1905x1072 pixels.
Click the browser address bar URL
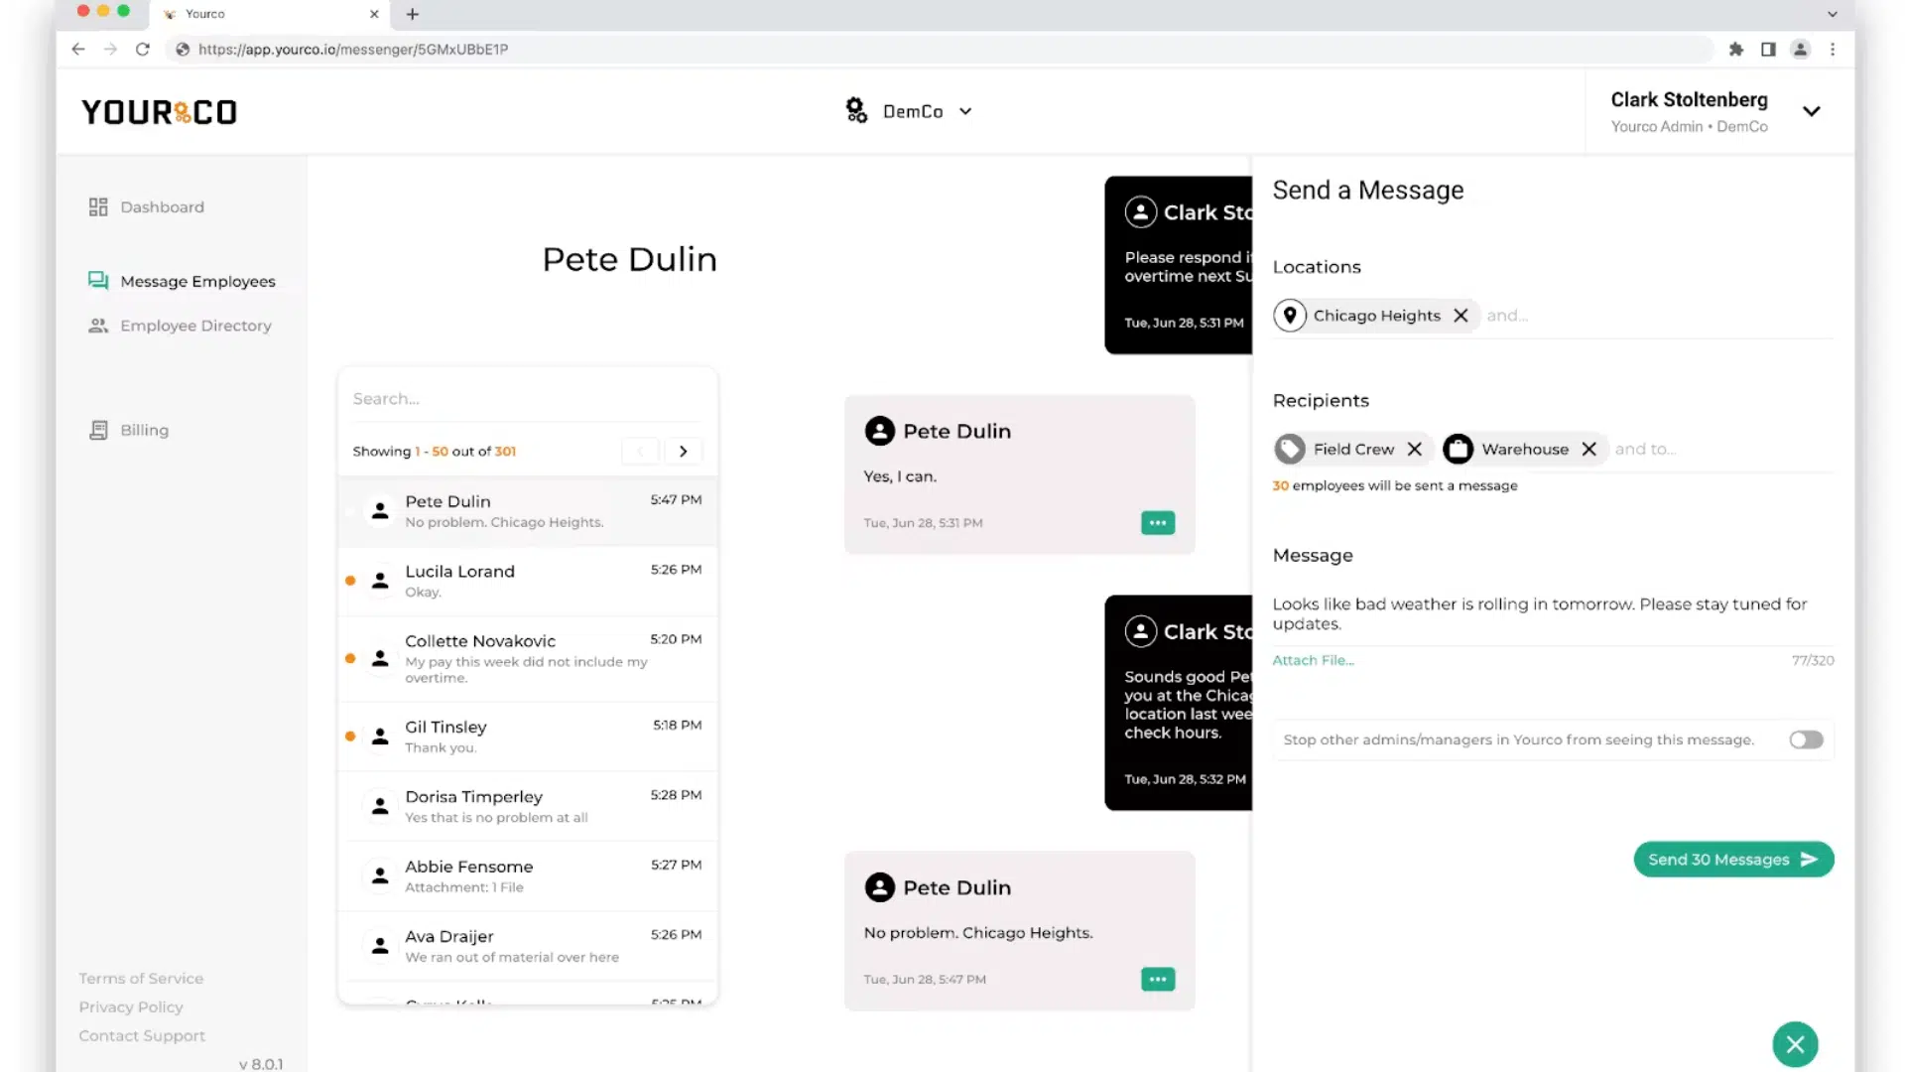(x=353, y=49)
